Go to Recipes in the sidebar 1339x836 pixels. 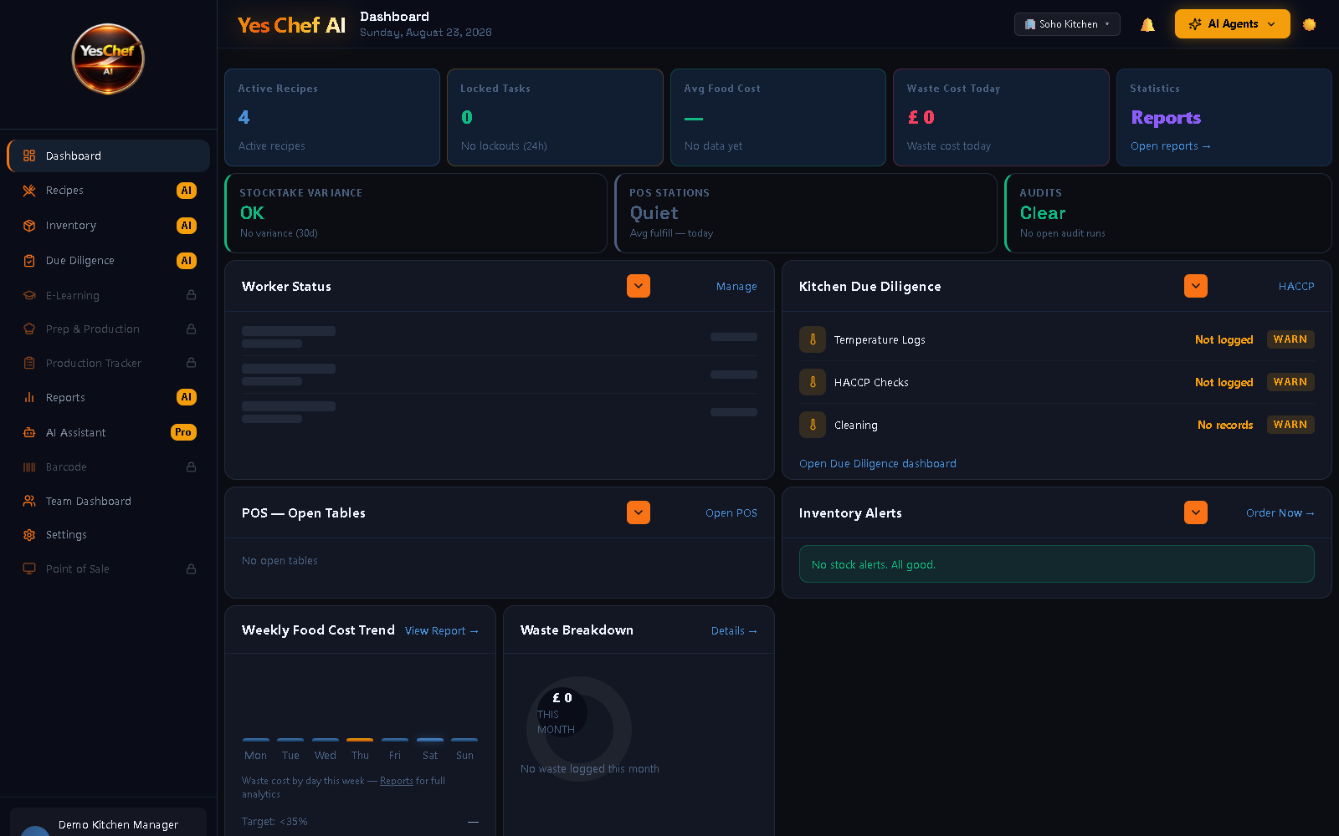[108, 191]
